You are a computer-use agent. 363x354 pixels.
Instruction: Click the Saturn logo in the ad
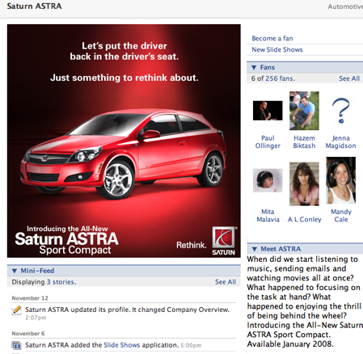click(223, 241)
